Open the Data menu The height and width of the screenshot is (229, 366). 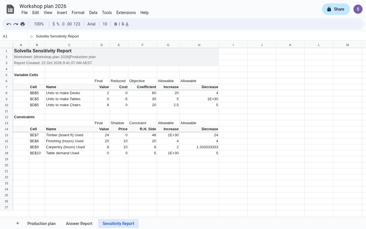point(93,13)
